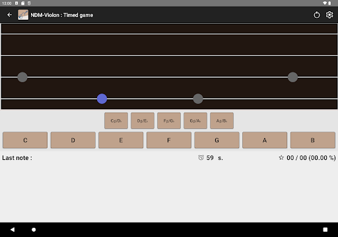Tap the blue note marker on fingerboard
The height and width of the screenshot is (237, 338).
coord(102,99)
